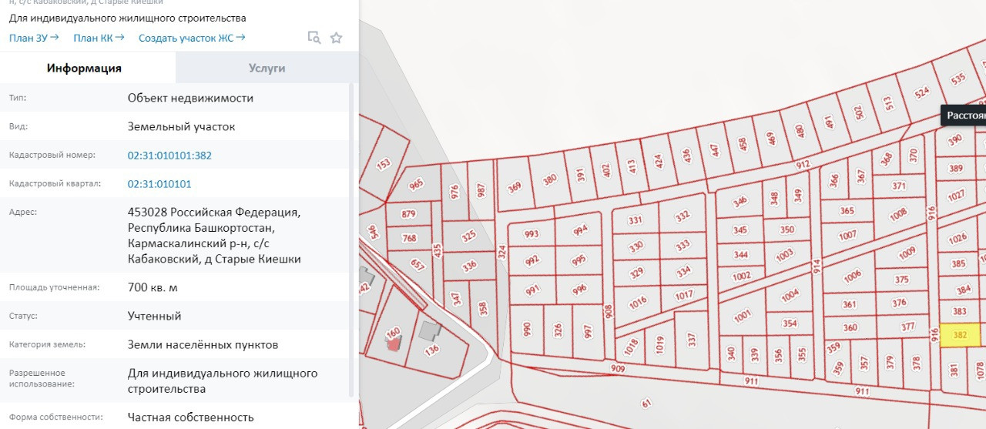Select parcel 136 on the map
Viewport: 986px width, 429px height.
pos(431,350)
